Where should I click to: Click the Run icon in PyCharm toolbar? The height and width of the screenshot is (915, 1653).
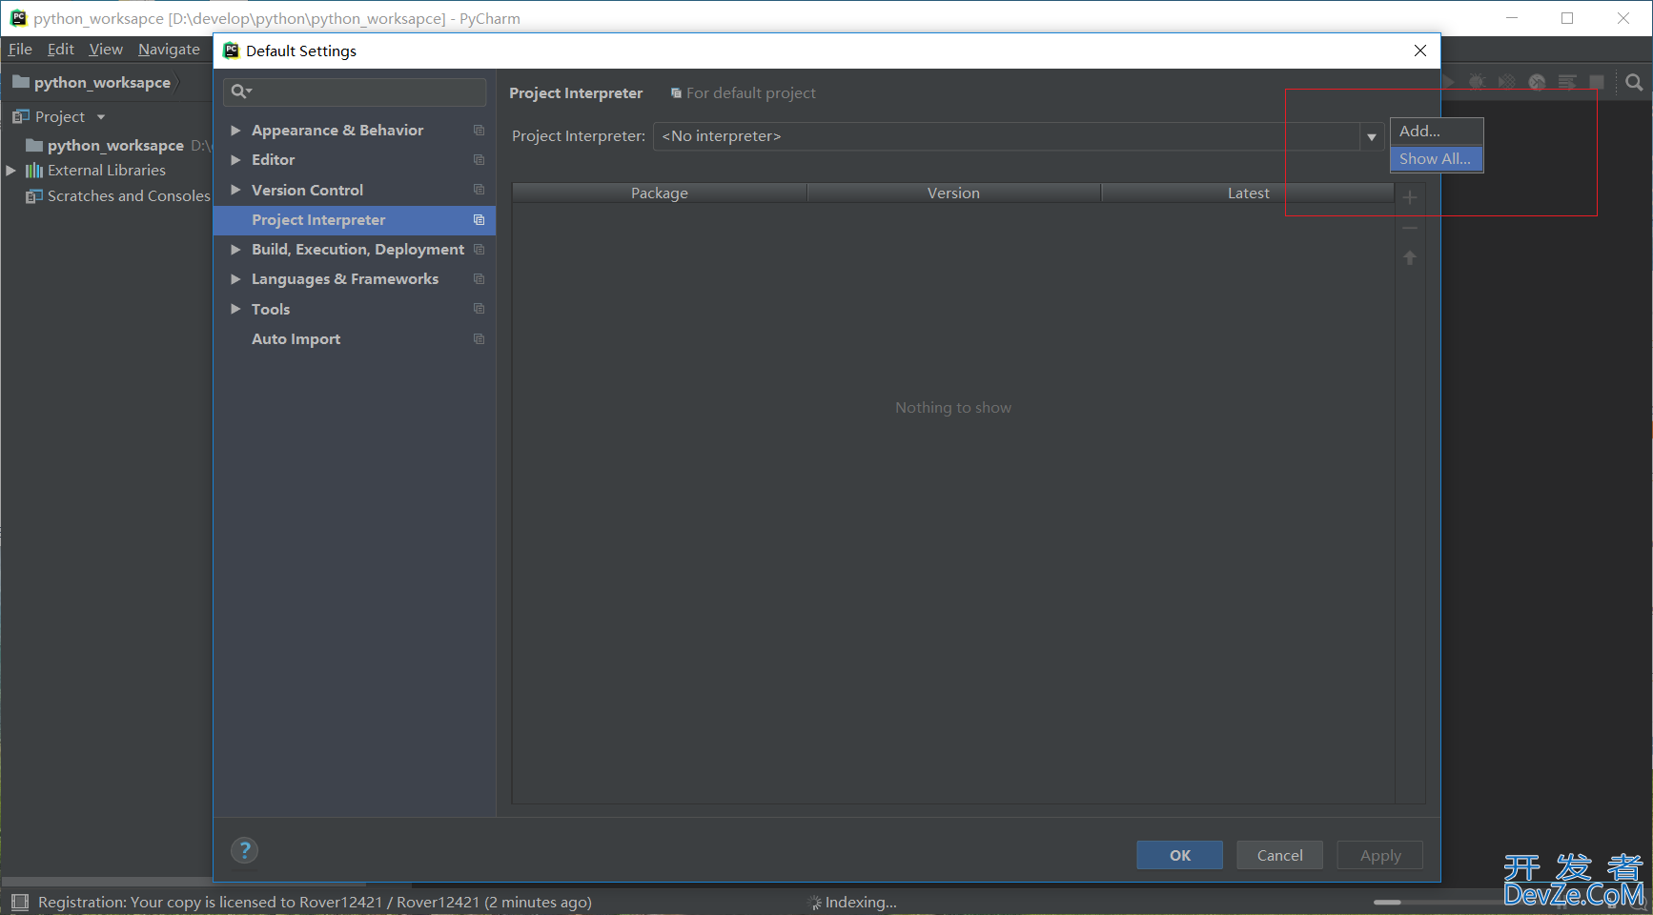click(1448, 83)
